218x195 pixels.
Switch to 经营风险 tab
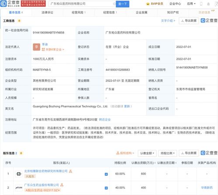79,13
